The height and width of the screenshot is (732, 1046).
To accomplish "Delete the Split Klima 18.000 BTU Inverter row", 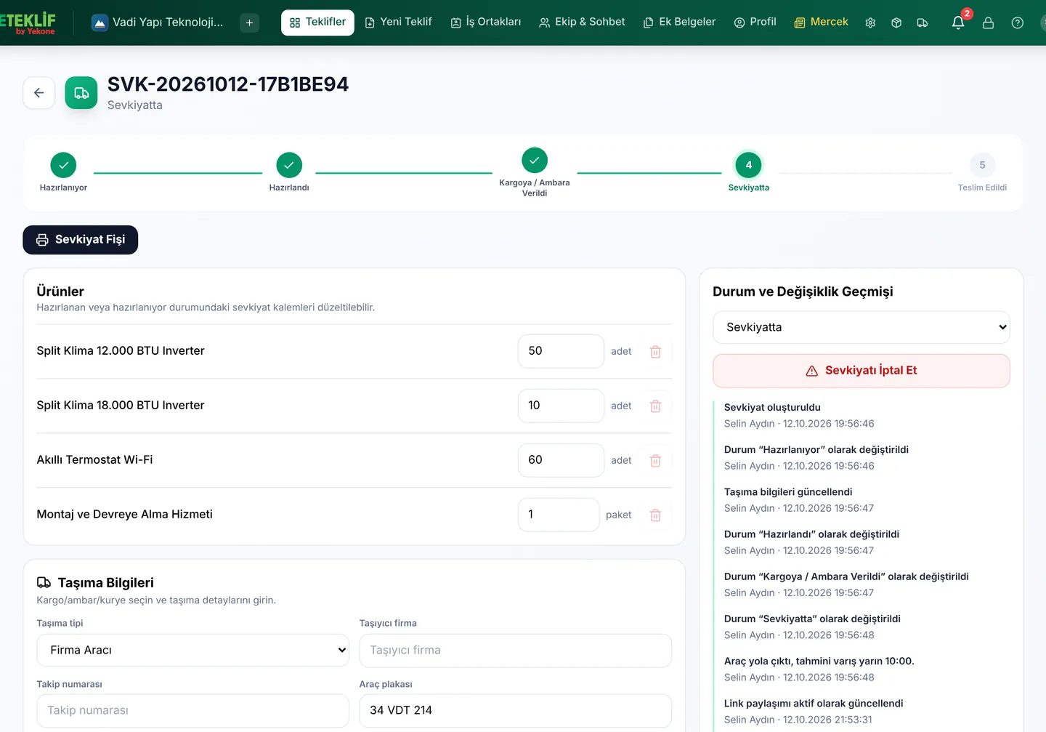I will (655, 406).
